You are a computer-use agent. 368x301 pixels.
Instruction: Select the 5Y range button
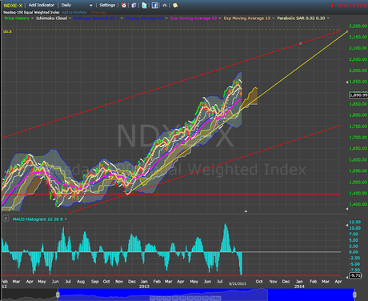point(153,298)
